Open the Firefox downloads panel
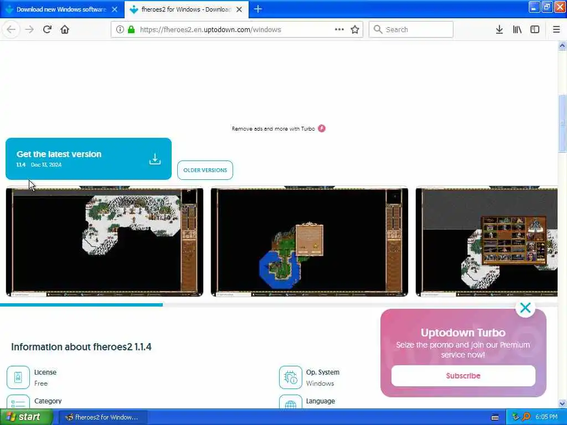 point(499,29)
